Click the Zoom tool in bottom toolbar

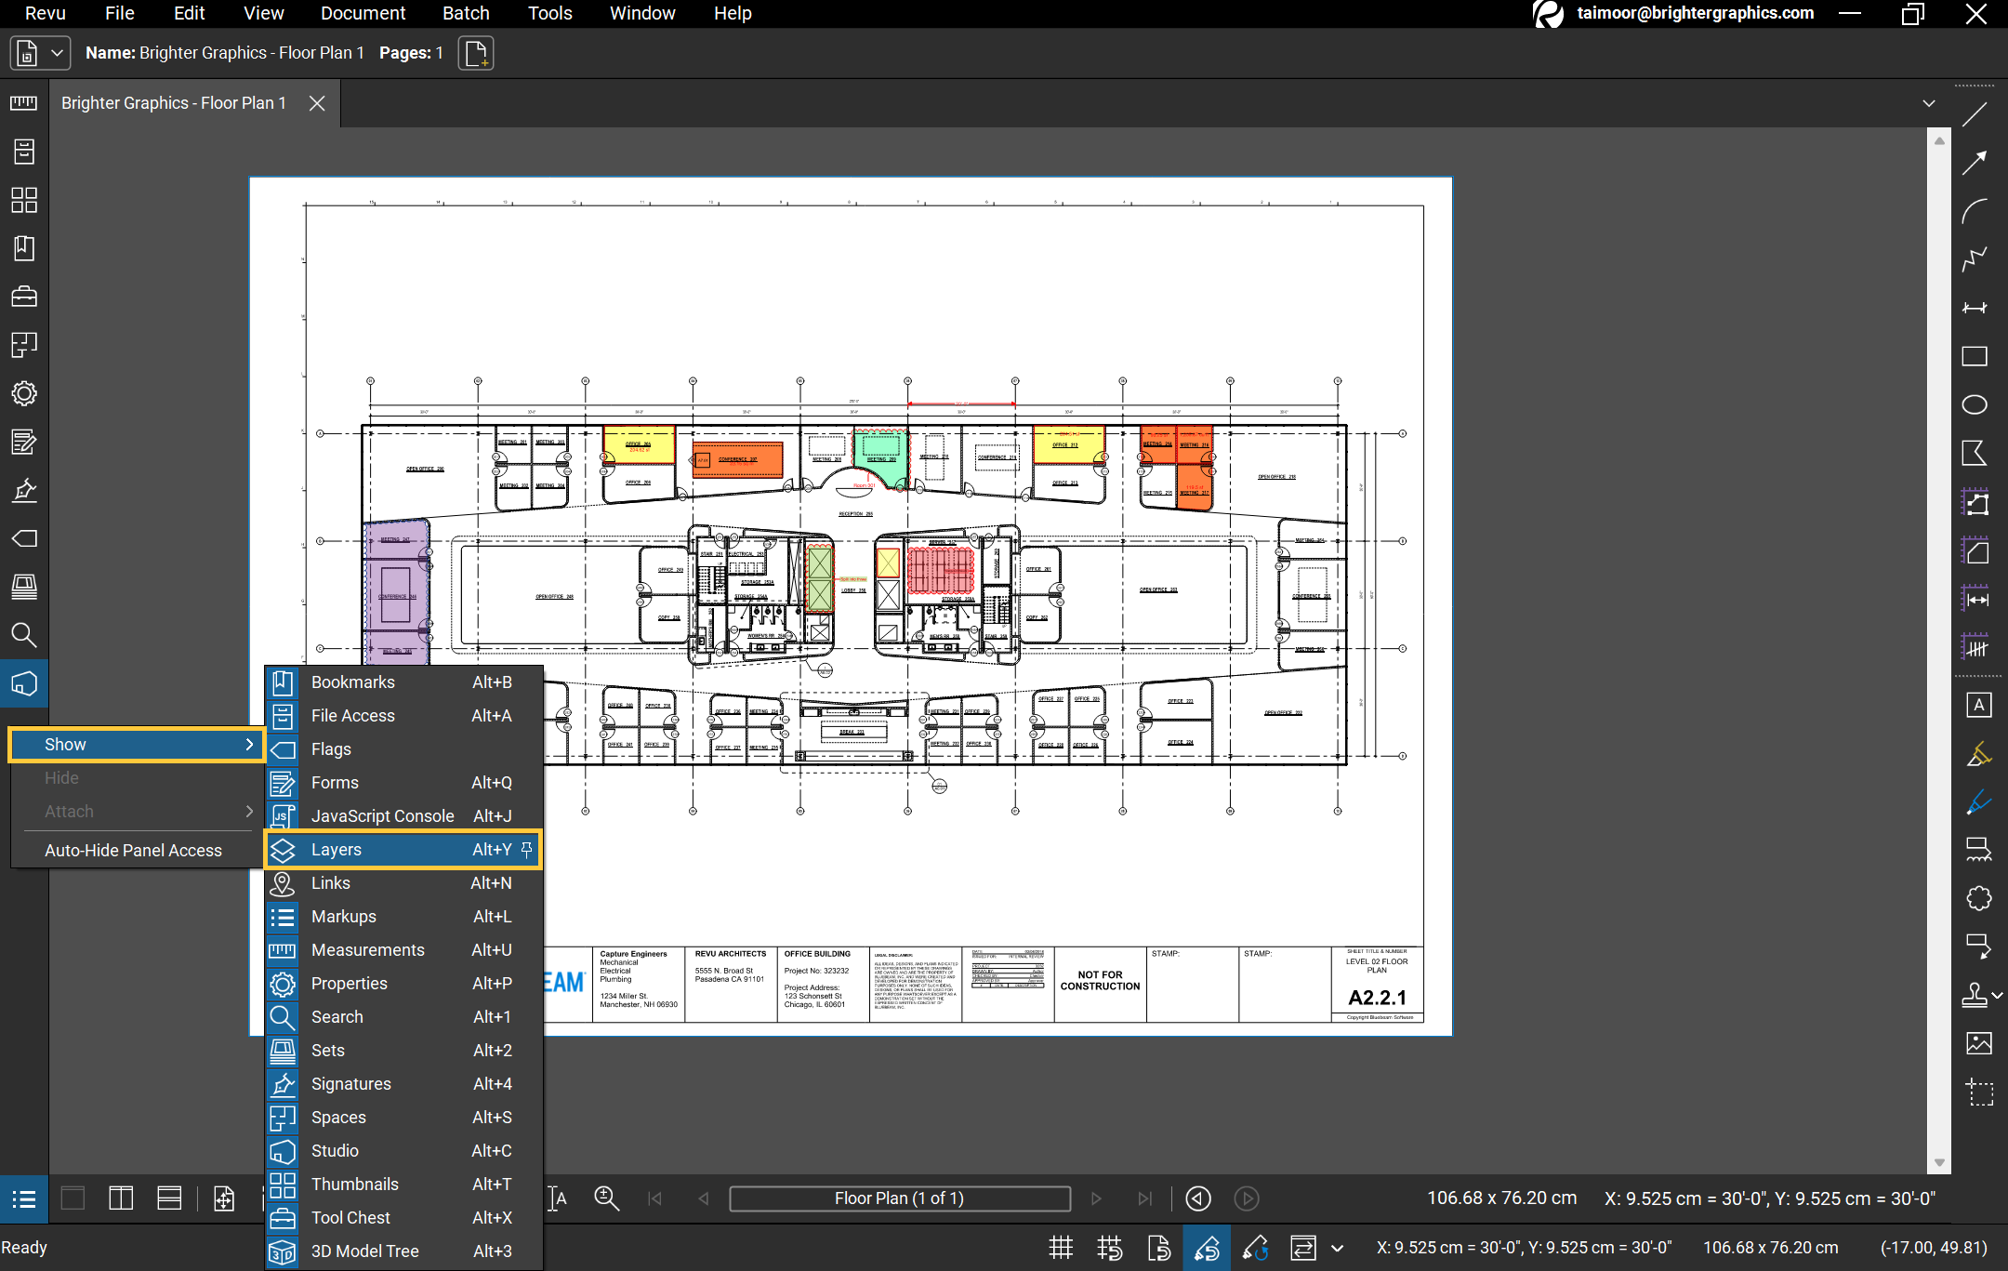pos(606,1198)
